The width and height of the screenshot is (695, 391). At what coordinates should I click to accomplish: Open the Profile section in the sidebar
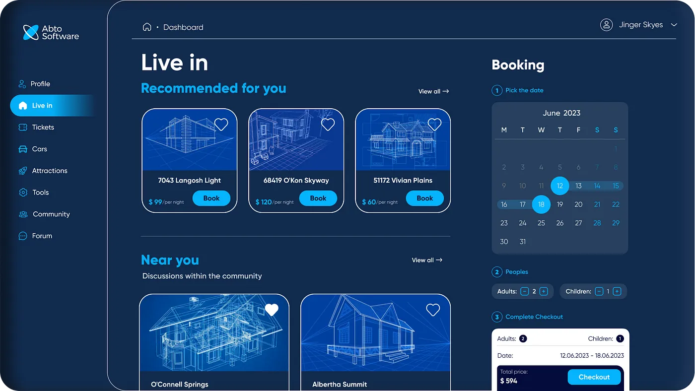point(42,84)
